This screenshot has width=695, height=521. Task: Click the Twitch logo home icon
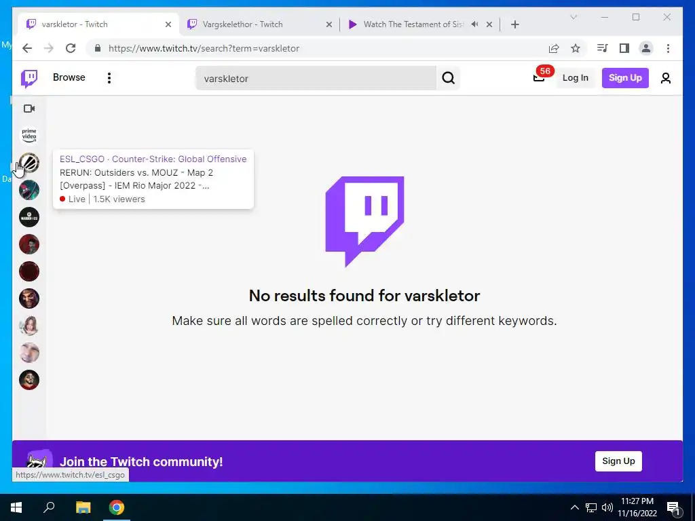29,79
